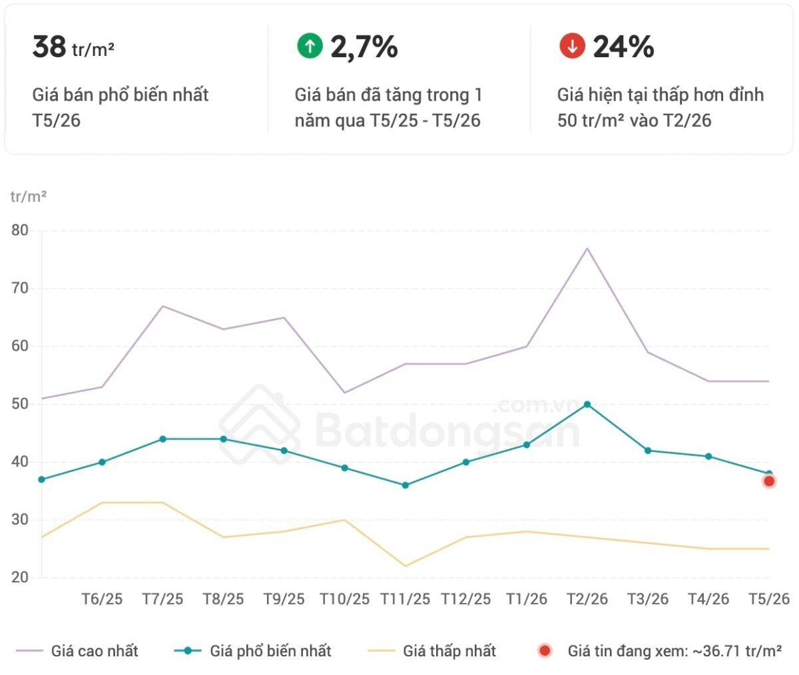This screenshot has width=799, height=675.
Task: Click the 24% below peak card
Action: point(661,79)
